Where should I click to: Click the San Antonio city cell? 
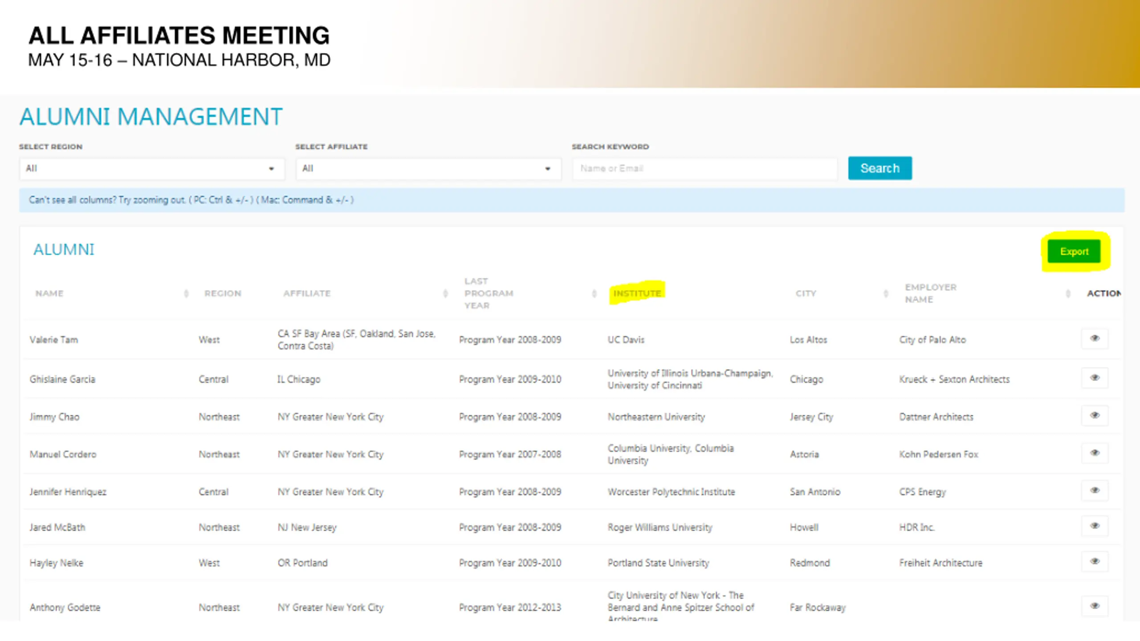(x=815, y=492)
